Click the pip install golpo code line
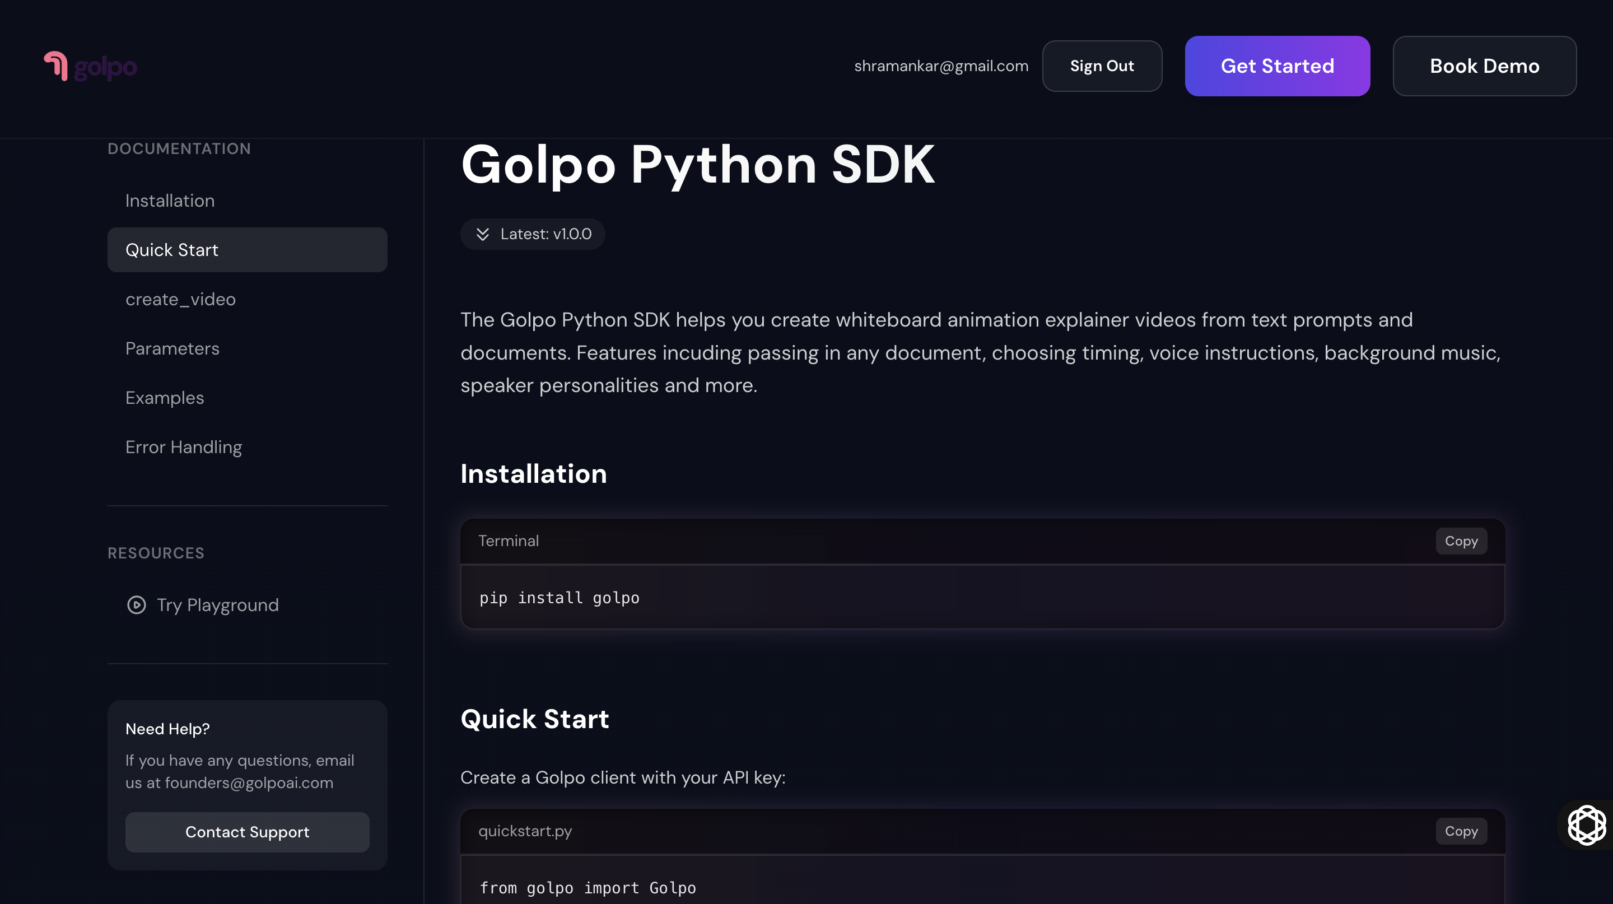The width and height of the screenshot is (1613, 904). [559, 598]
